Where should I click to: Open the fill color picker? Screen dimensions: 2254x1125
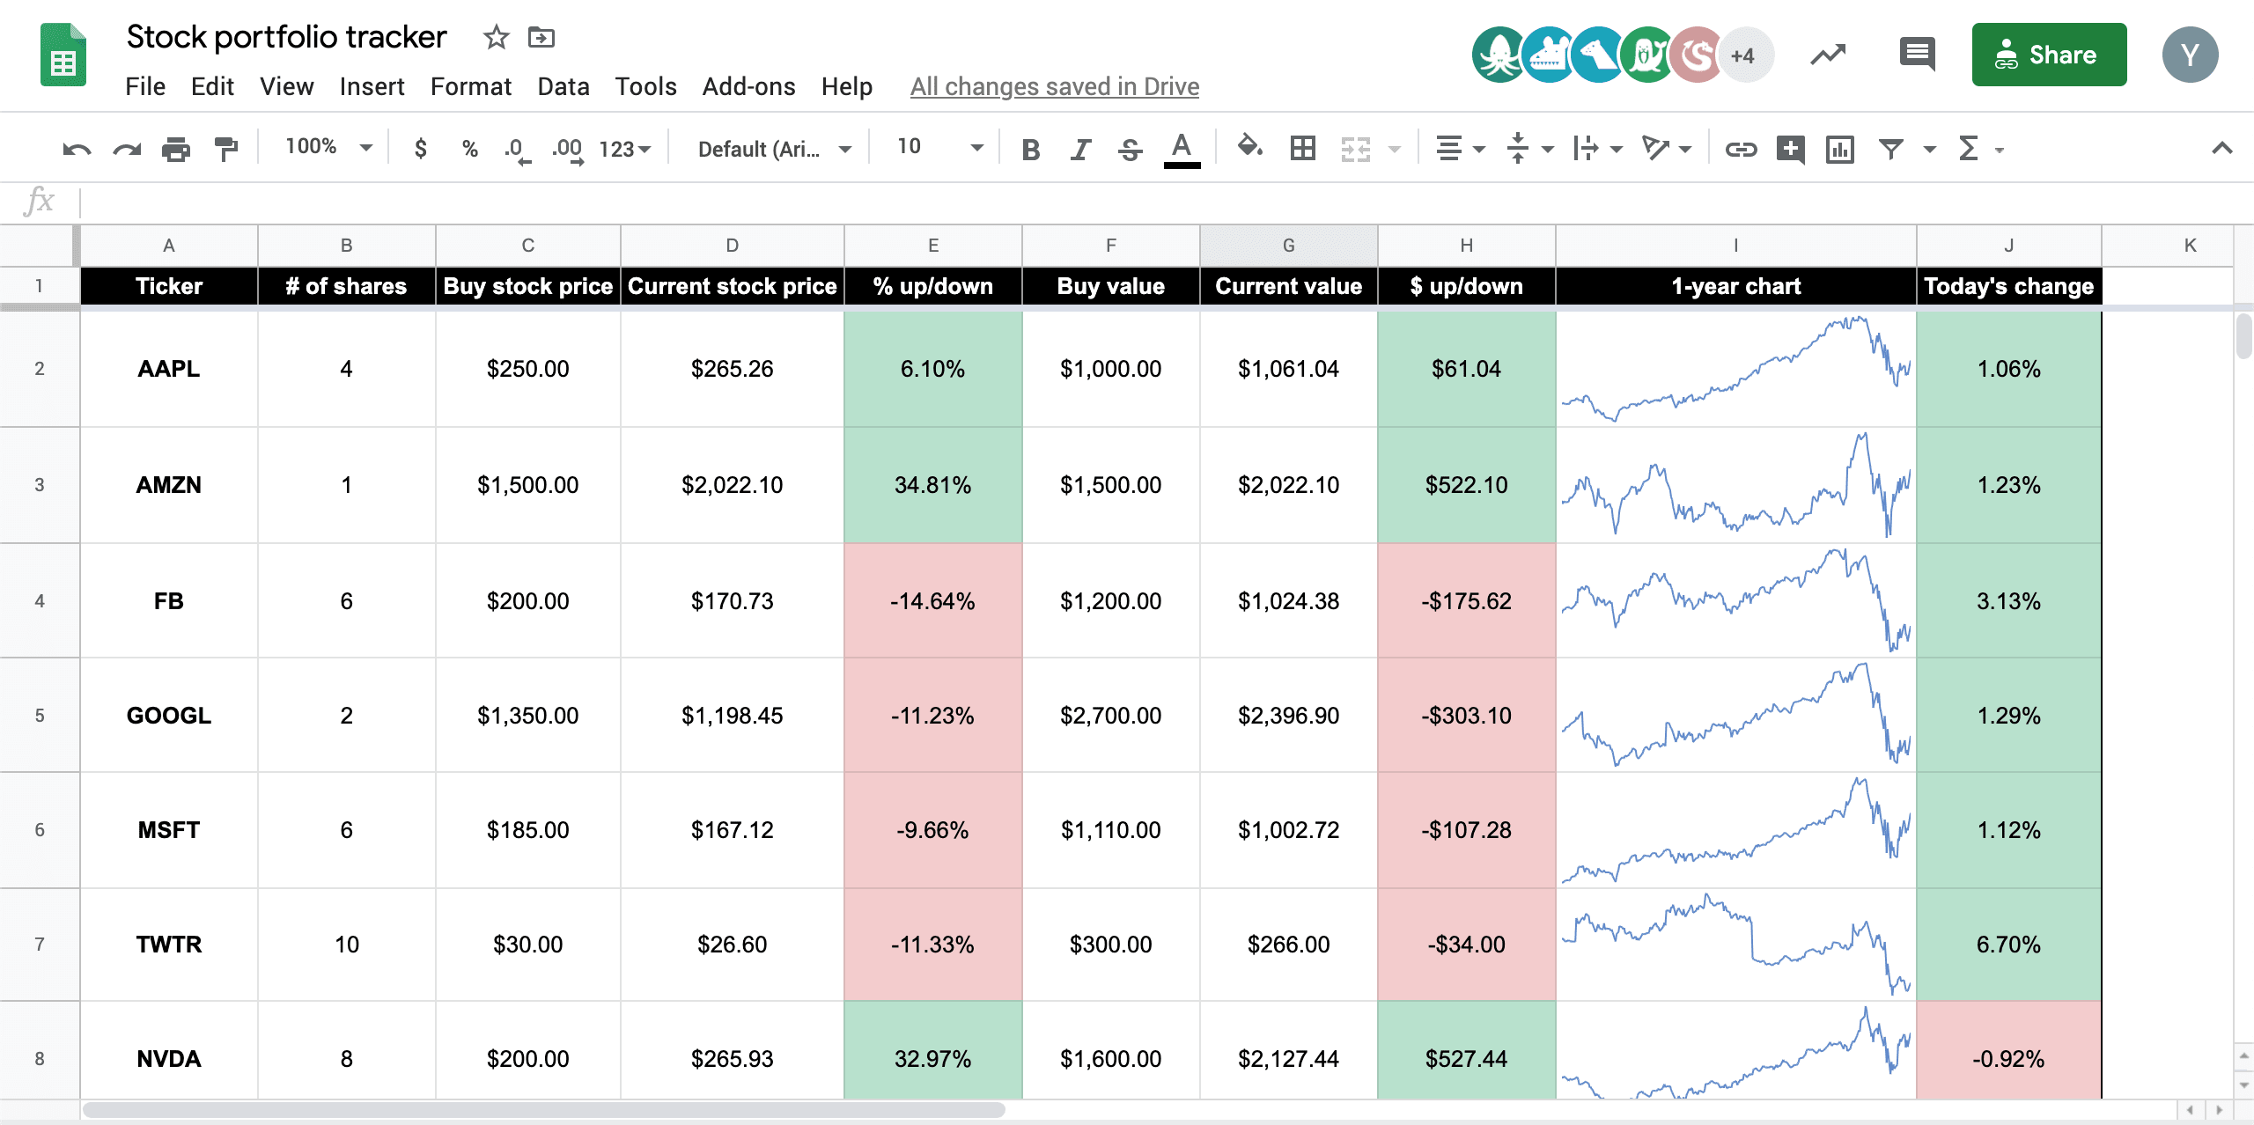[x=1250, y=148]
